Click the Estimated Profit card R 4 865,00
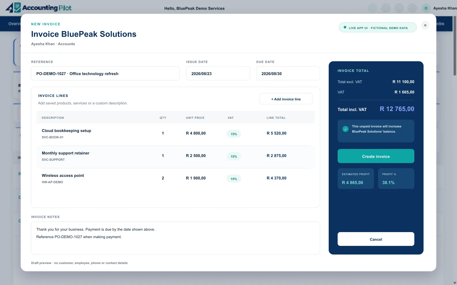 click(x=356, y=179)
